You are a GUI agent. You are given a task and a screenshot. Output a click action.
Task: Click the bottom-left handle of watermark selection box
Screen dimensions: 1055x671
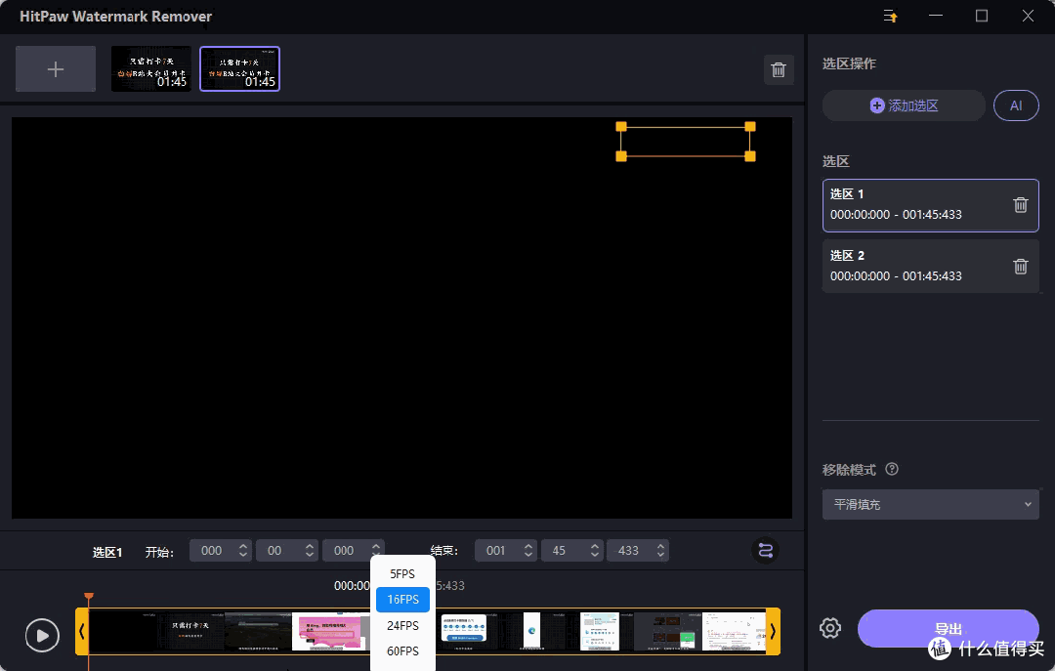(621, 156)
